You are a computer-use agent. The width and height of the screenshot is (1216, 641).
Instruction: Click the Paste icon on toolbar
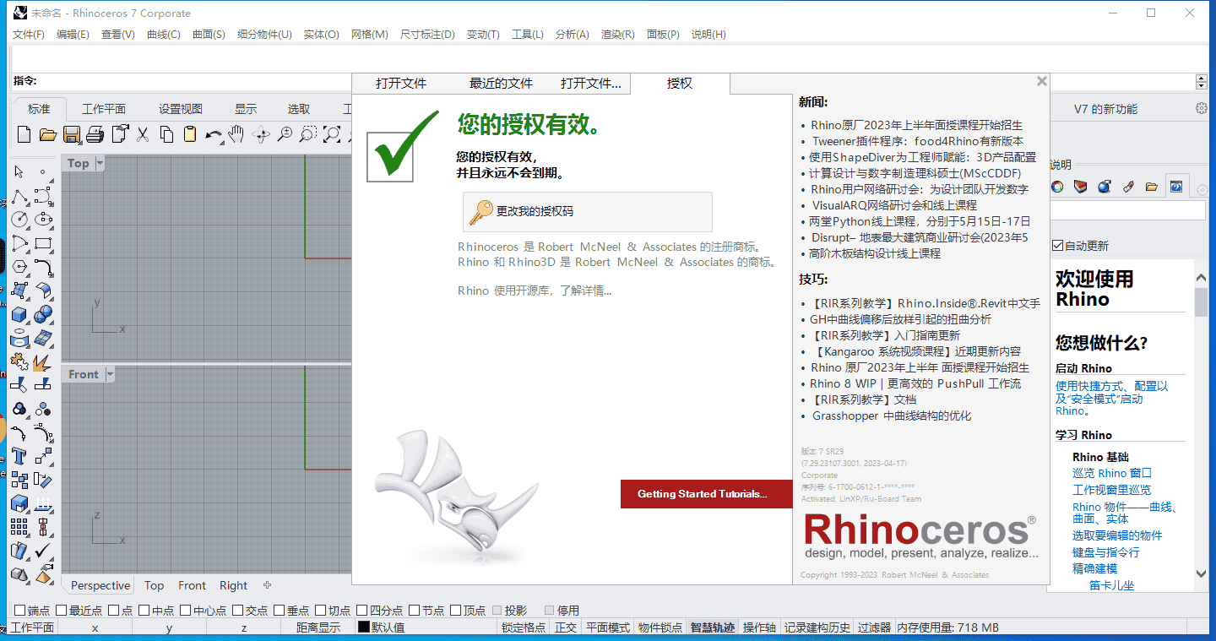[x=189, y=134]
